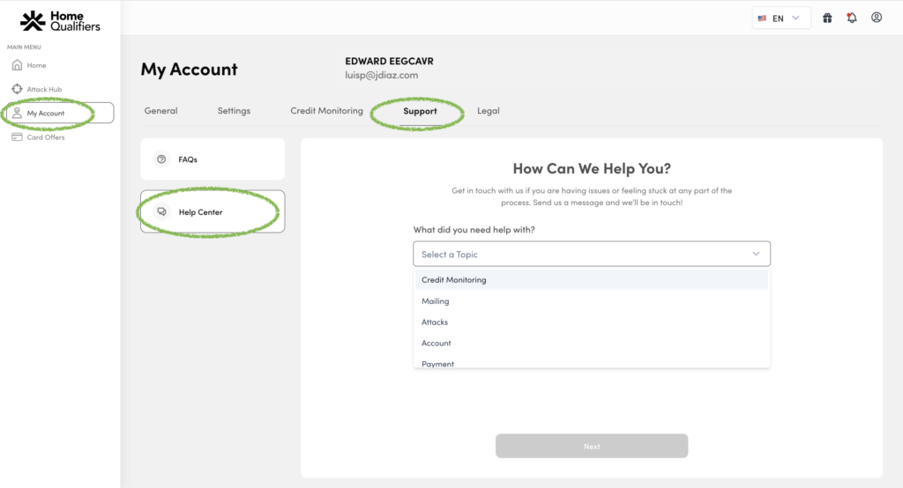This screenshot has height=488, width=903.
Task: Select Account from the topic list
Action: coord(437,344)
